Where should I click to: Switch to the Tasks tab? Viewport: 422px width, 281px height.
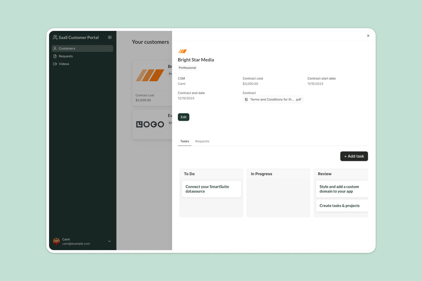point(184,141)
